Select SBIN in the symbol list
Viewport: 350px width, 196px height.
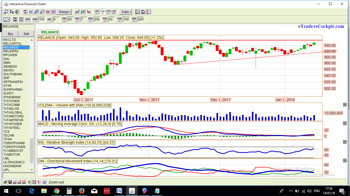tap(16, 63)
